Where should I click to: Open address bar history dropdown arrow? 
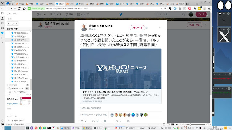[162, 9]
